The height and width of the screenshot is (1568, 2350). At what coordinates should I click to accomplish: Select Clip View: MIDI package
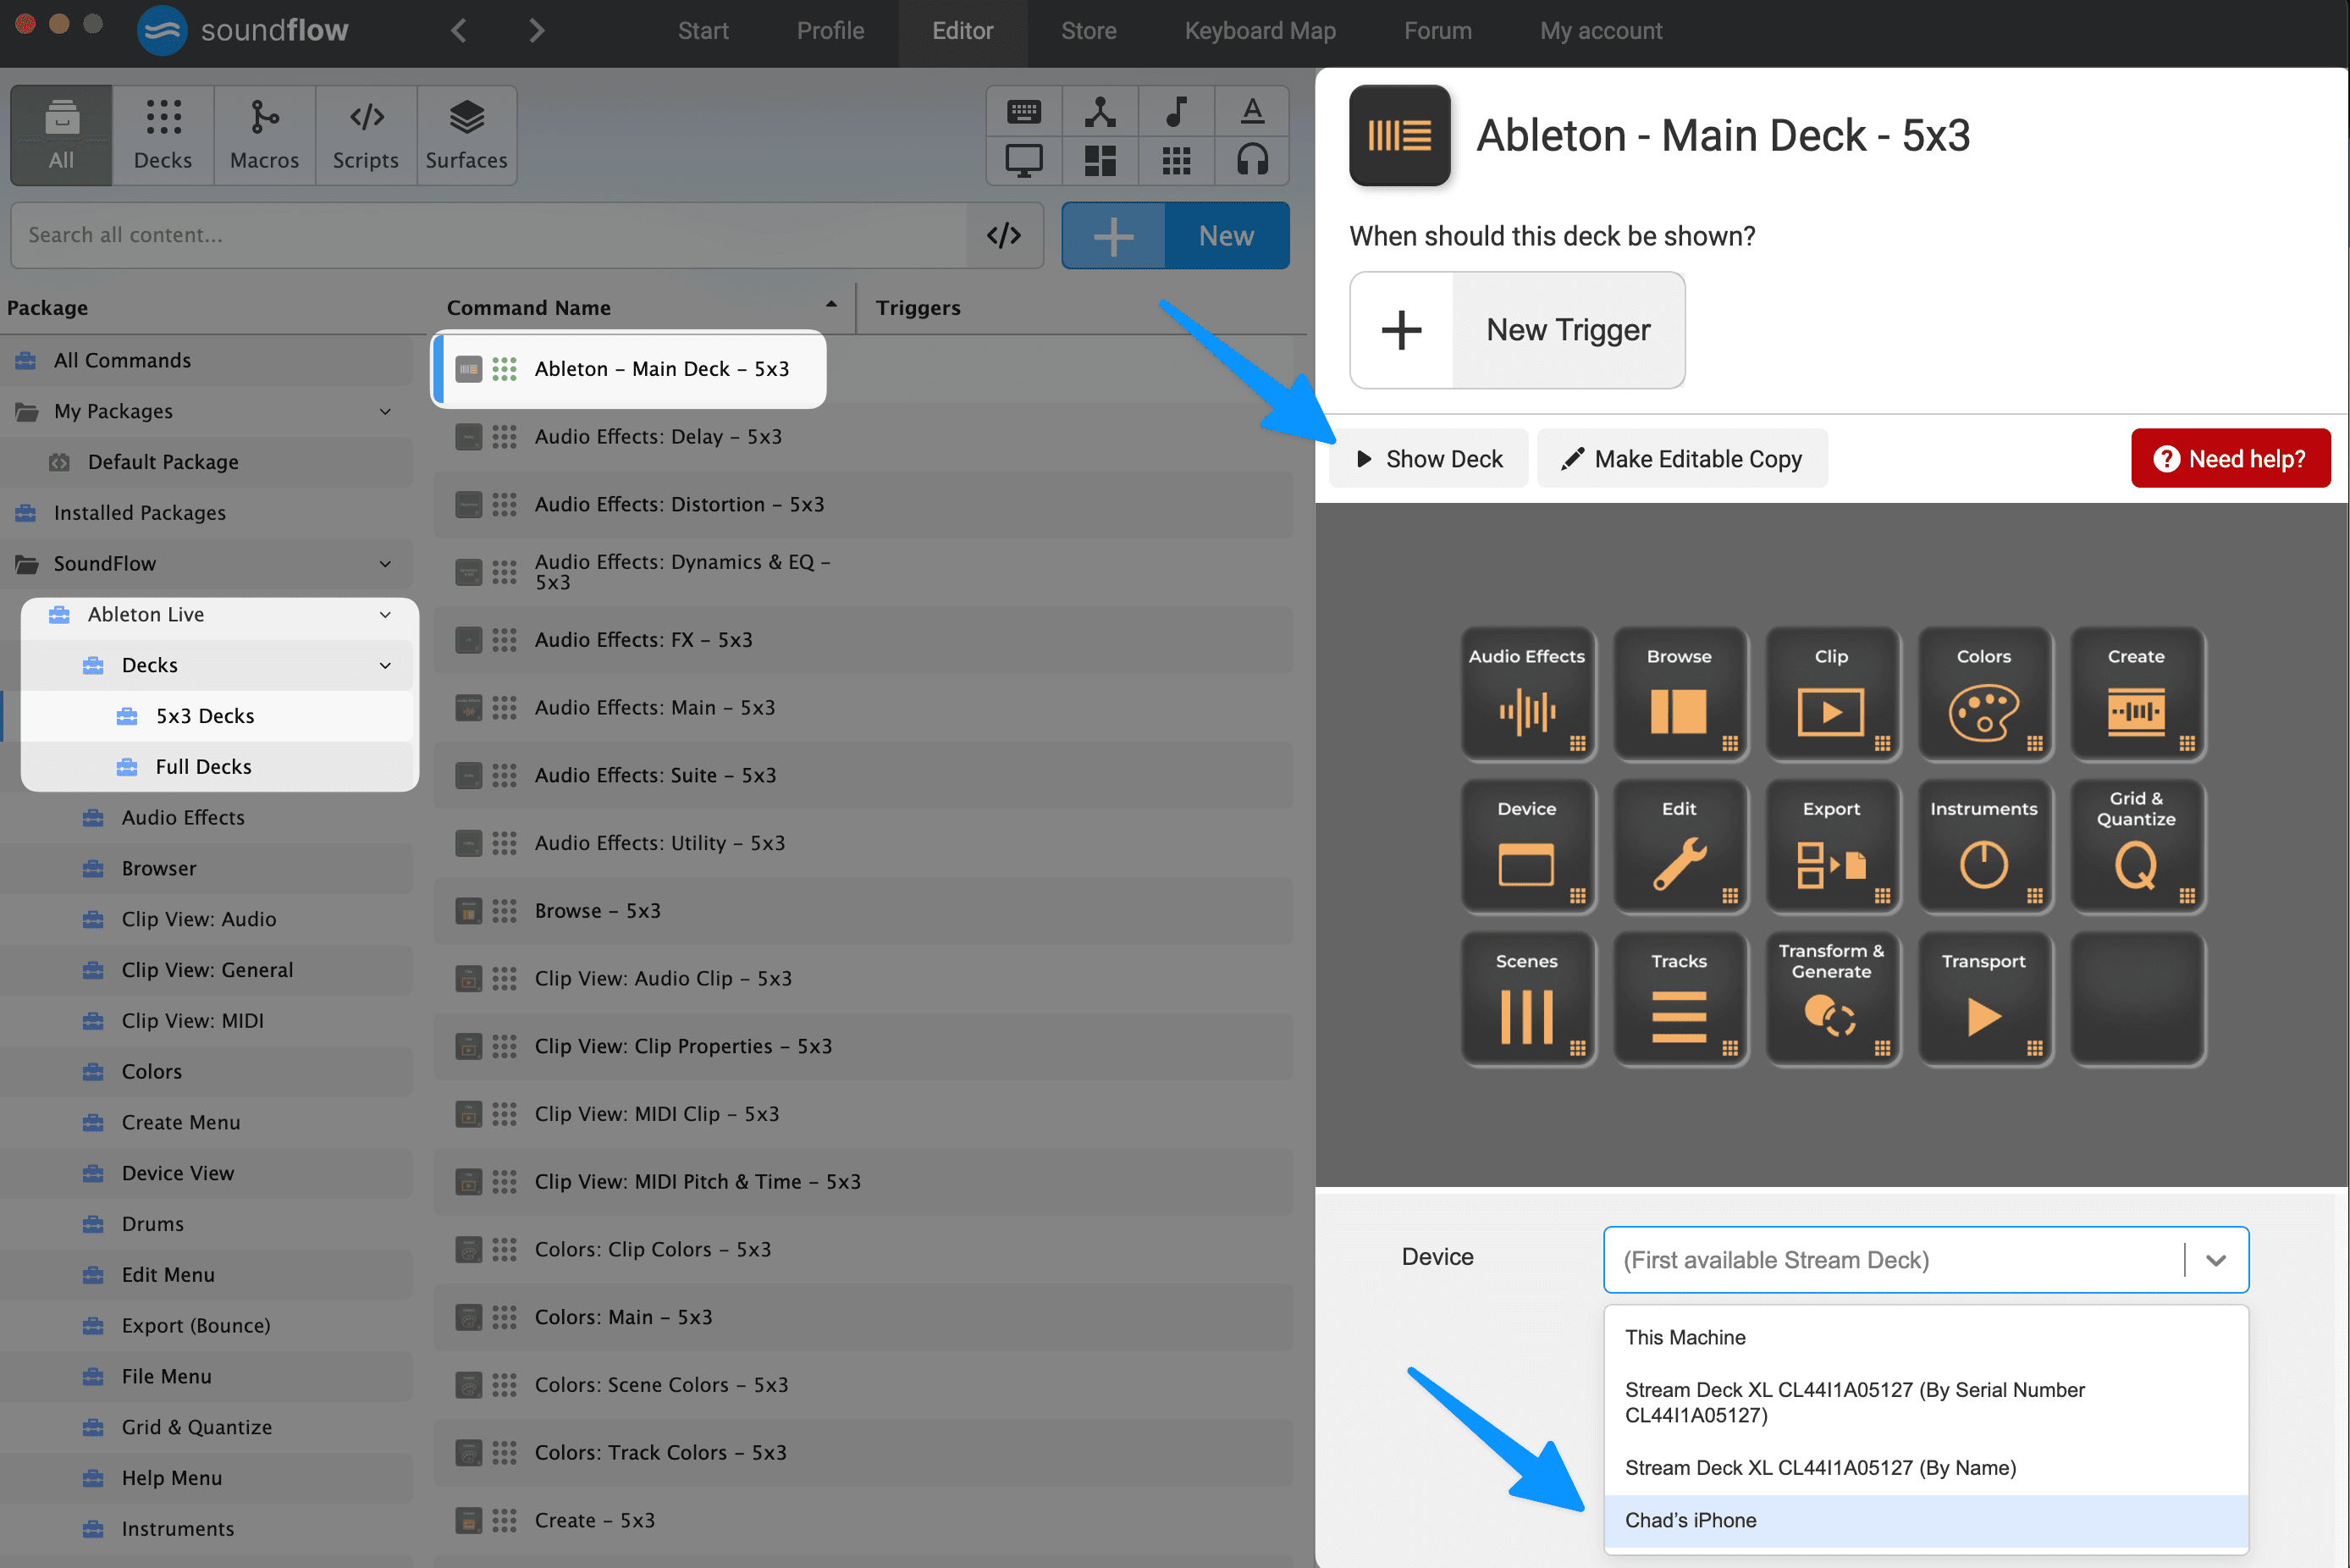click(x=207, y=1021)
